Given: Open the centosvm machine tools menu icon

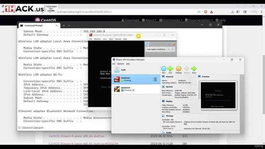Looking at the screenshot, I should 155,79.
